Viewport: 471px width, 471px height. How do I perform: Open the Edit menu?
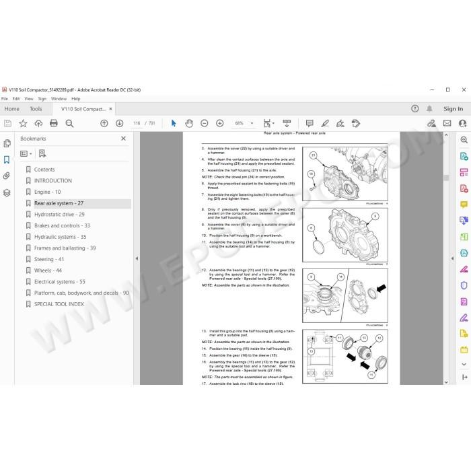pyautogui.click(x=16, y=98)
